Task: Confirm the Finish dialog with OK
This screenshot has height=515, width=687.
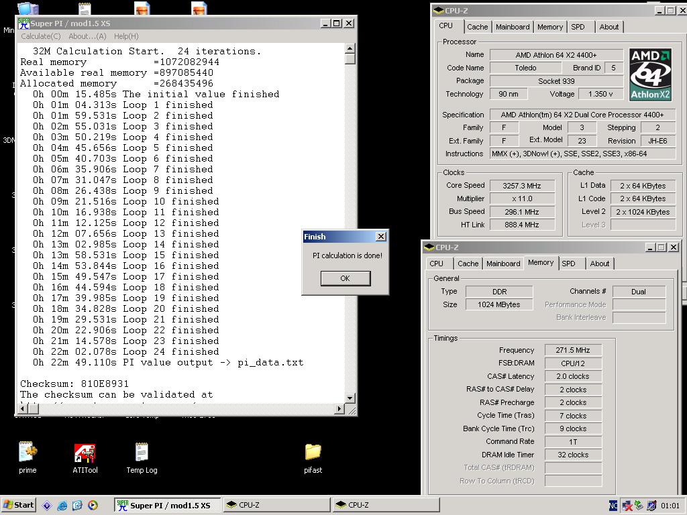Action: pyautogui.click(x=346, y=278)
